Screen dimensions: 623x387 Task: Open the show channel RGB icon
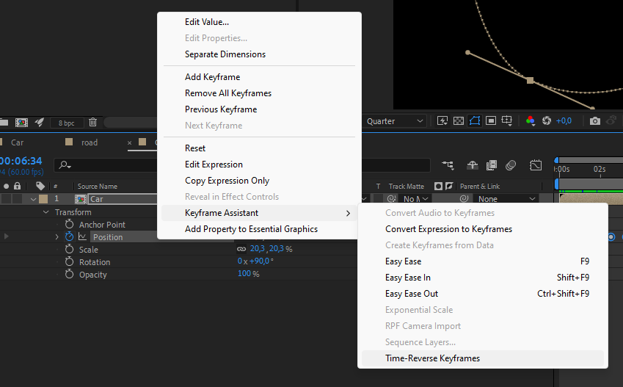(x=530, y=121)
